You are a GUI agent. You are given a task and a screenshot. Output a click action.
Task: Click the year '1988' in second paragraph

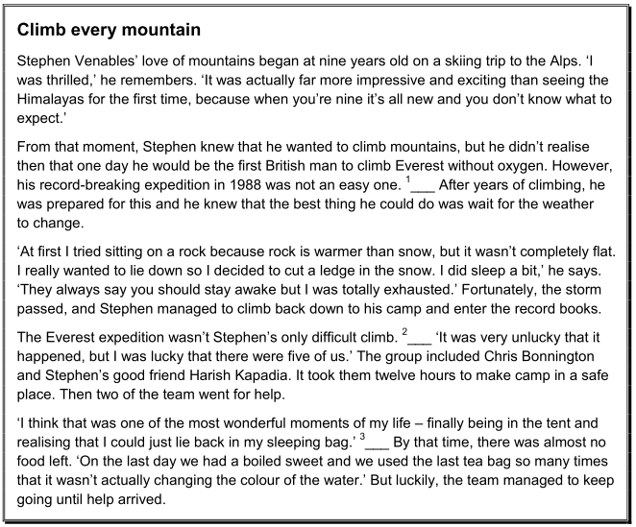tap(245, 185)
